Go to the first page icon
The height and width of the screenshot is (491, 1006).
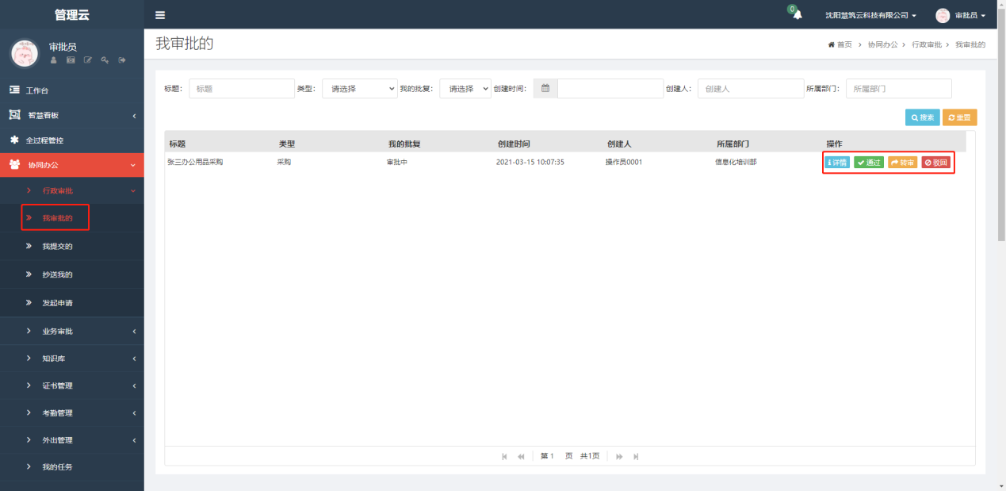coord(504,456)
